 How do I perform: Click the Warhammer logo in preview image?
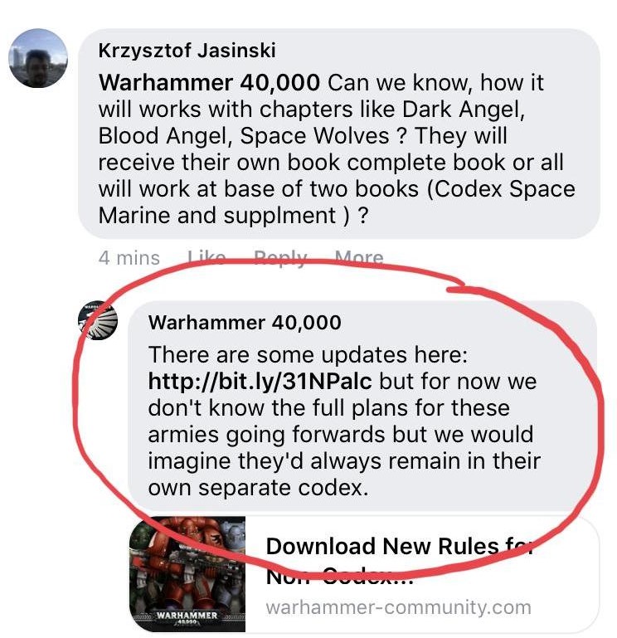(x=187, y=617)
